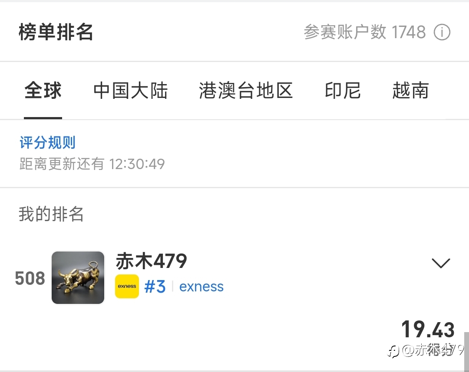Click the exness broker name link
Screen dimensions: 469x372
[x=201, y=287]
